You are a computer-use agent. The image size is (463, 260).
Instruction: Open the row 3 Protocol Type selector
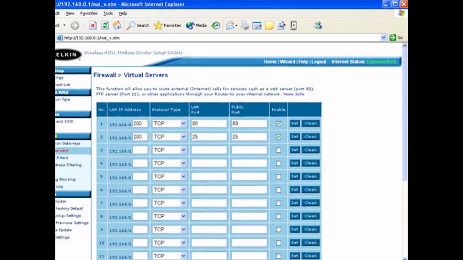(x=169, y=150)
